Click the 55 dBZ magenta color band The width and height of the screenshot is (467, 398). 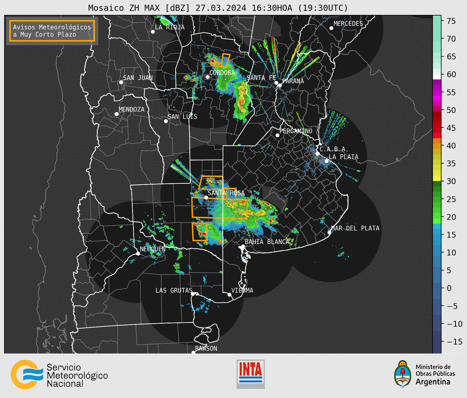point(437,92)
